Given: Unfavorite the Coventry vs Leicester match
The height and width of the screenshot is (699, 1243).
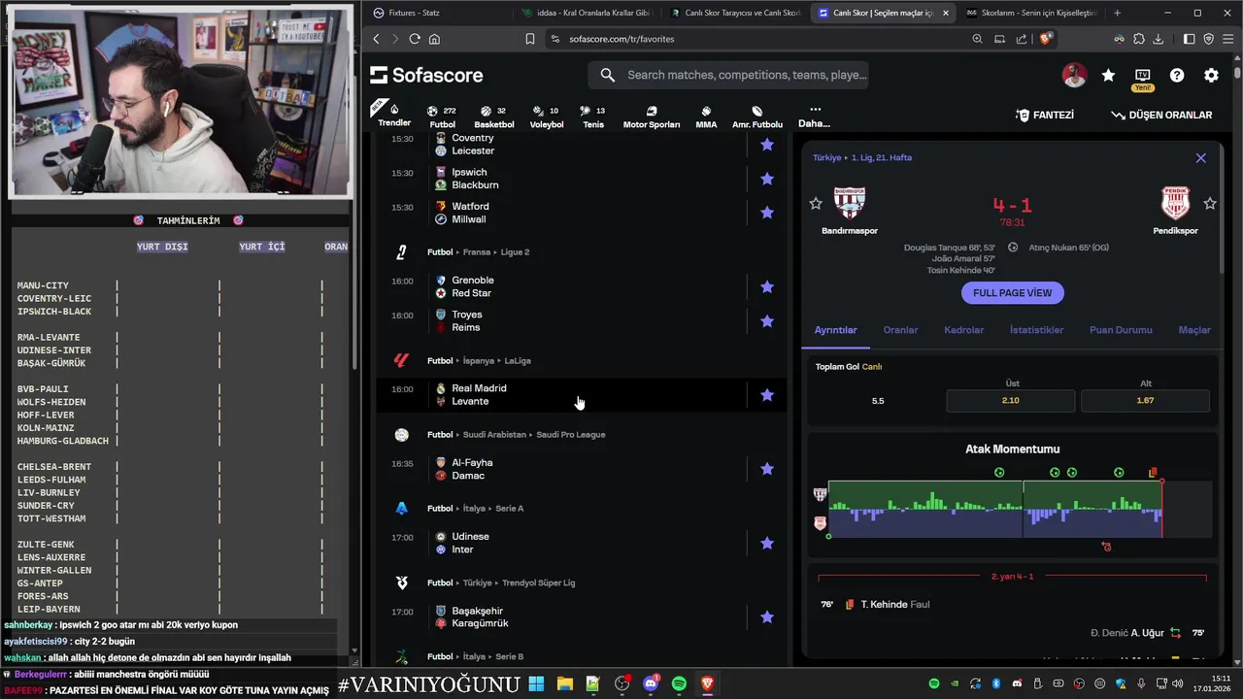Looking at the screenshot, I should pos(767,145).
